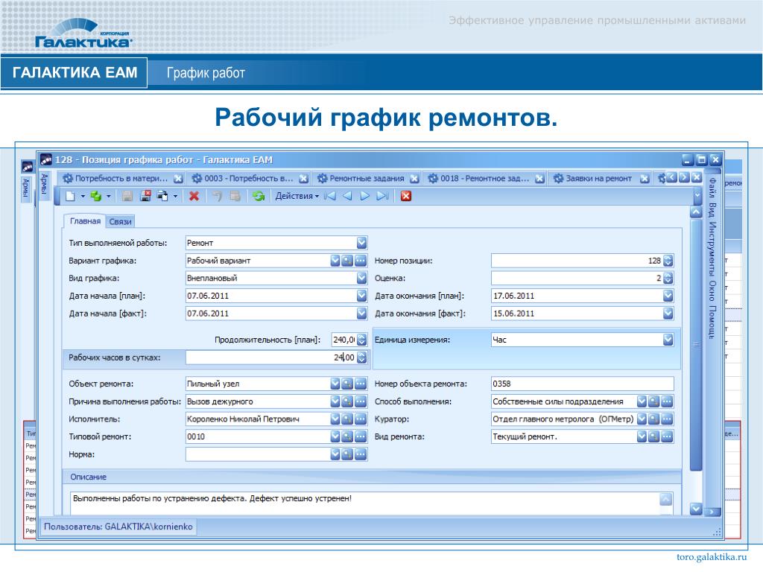Adjust the Рабочих часов в сутках spinner
763x572 pixels.
pyautogui.click(x=361, y=357)
